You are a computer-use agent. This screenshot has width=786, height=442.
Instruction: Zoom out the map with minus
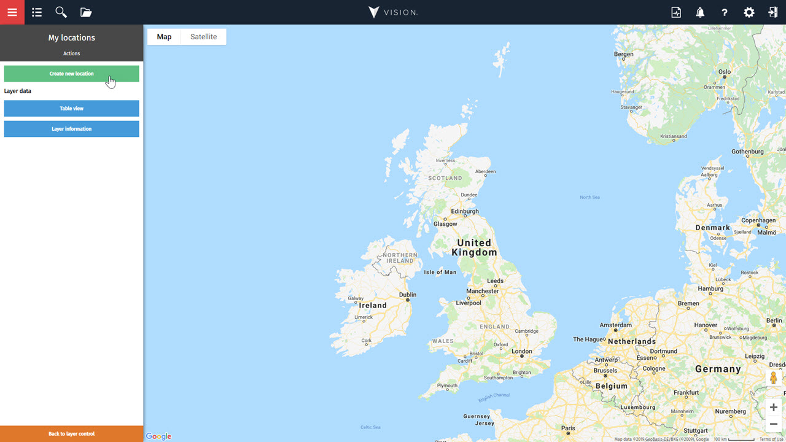coord(774,424)
